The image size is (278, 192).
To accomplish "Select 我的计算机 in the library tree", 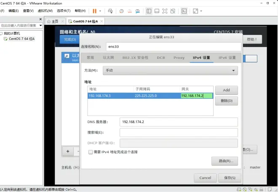I will (12, 34).
